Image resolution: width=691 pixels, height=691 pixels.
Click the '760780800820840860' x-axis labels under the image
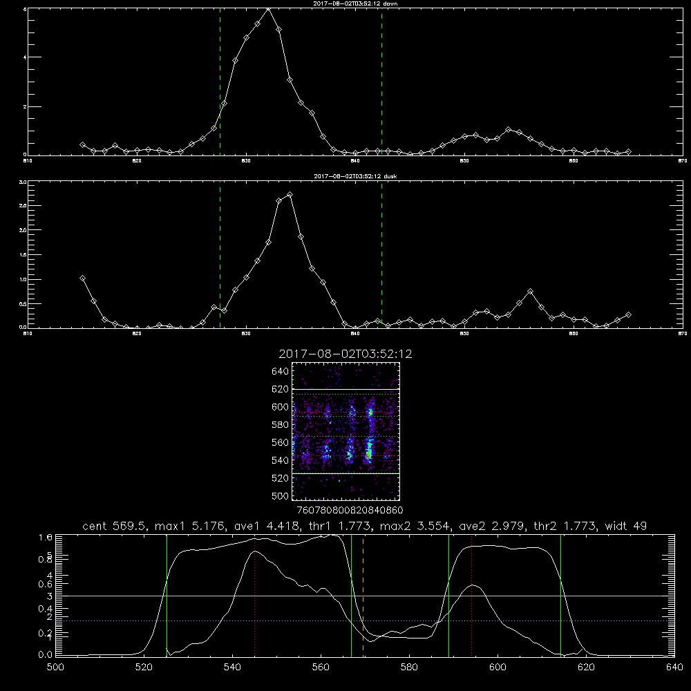coord(350,510)
